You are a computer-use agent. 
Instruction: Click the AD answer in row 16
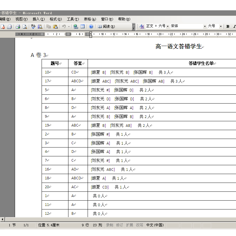coord(74,169)
